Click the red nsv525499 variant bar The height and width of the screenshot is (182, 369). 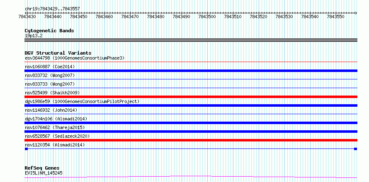(x=191, y=97)
